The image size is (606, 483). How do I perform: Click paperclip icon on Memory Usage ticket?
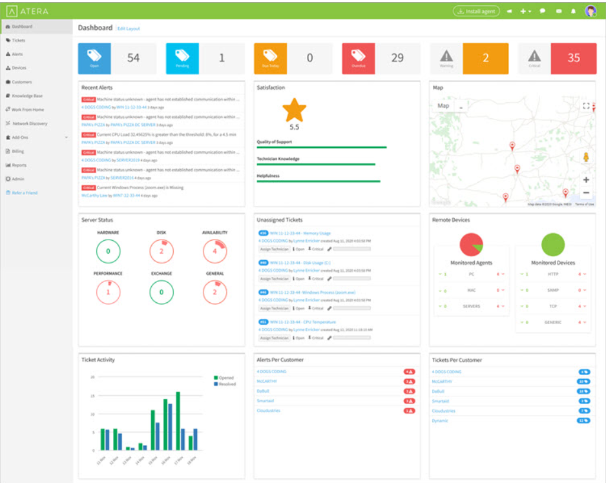click(329, 249)
